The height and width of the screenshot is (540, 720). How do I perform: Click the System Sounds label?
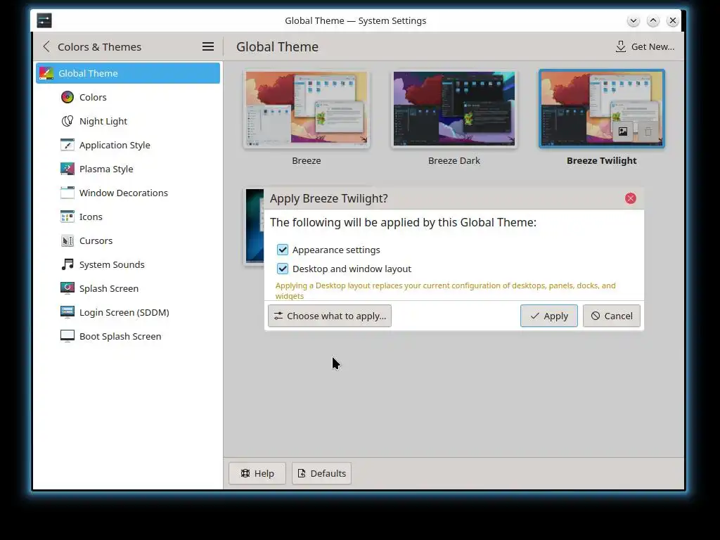(112, 264)
